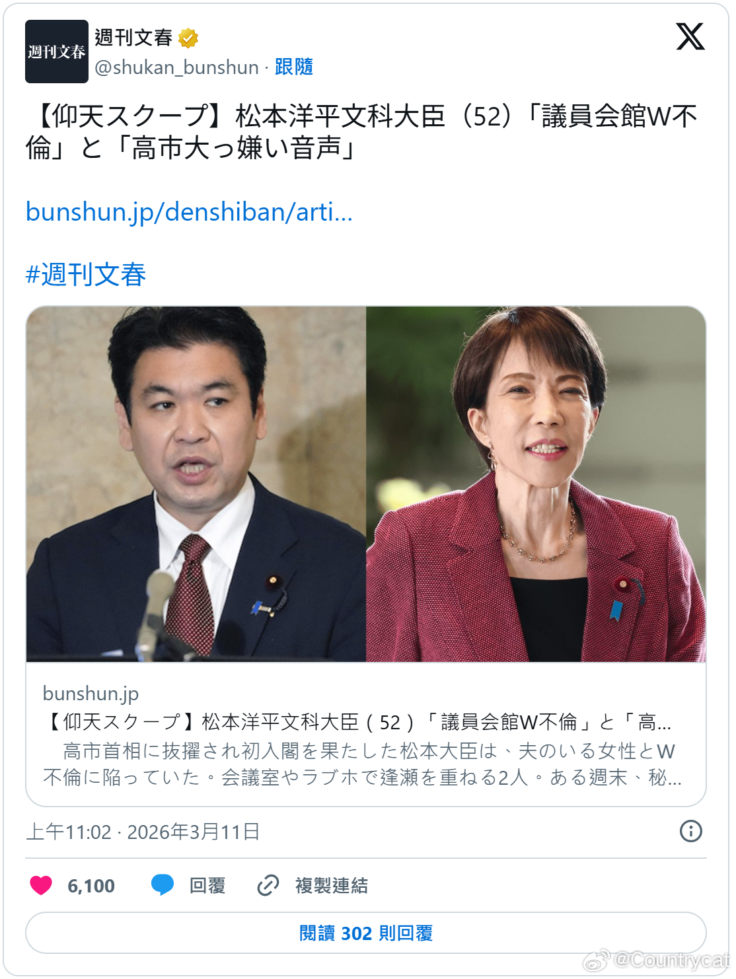Click the 複製連結 copy link text
This screenshot has width=736, height=979.
(x=332, y=885)
